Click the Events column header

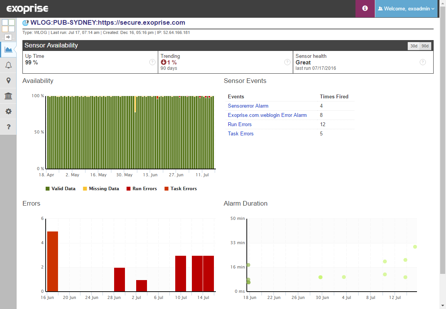coord(236,97)
